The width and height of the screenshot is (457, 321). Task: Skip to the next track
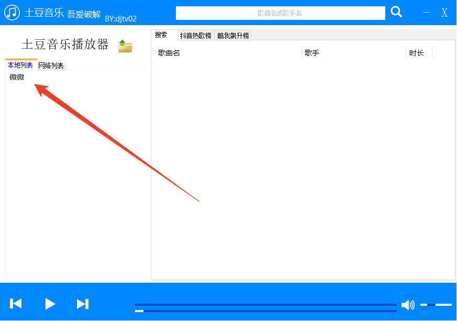(x=83, y=304)
